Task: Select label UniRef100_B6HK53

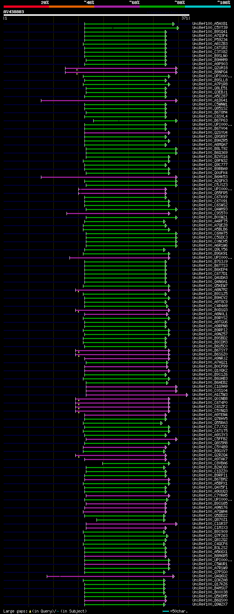Action: [x=210, y=177]
